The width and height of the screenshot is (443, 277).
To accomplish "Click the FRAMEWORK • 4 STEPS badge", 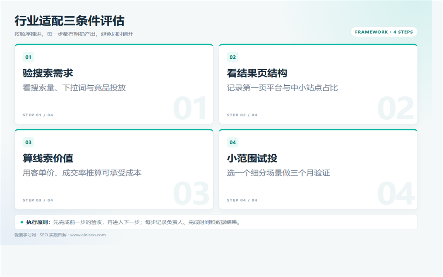I will (384, 32).
